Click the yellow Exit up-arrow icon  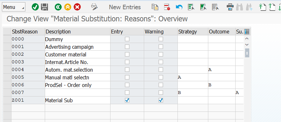[68, 7]
